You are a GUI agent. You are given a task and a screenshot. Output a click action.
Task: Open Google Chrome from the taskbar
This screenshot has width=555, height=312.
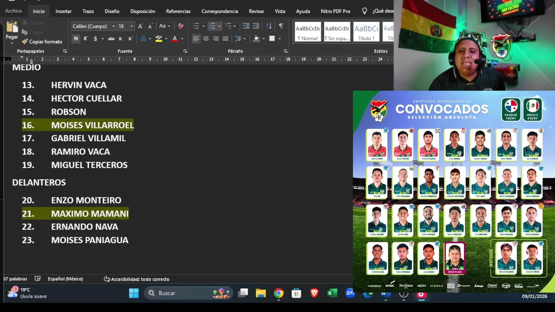(278, 293)
